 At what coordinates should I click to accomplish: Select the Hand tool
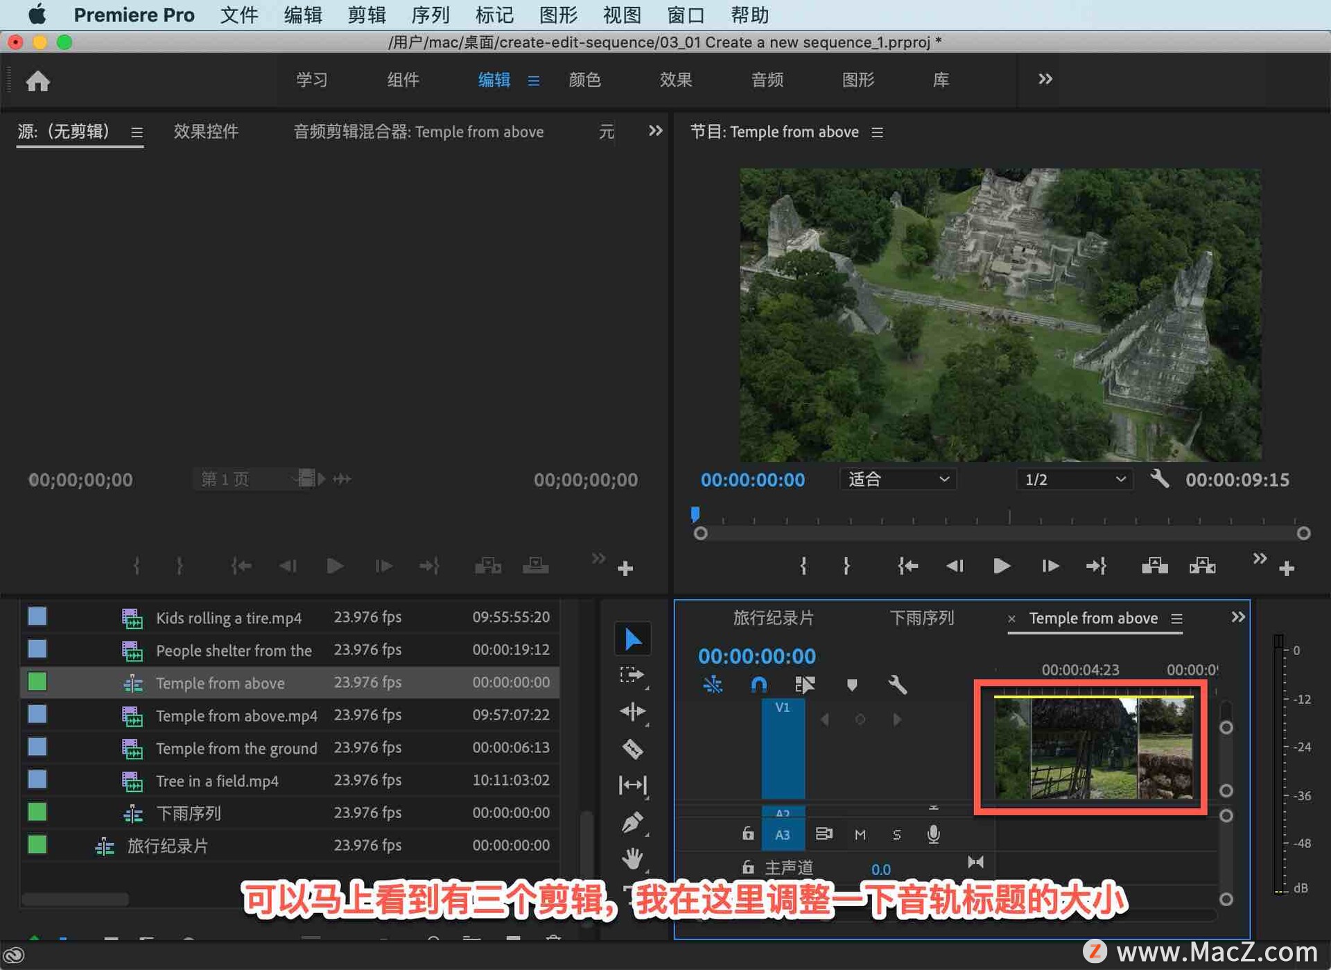click(632, 858)
